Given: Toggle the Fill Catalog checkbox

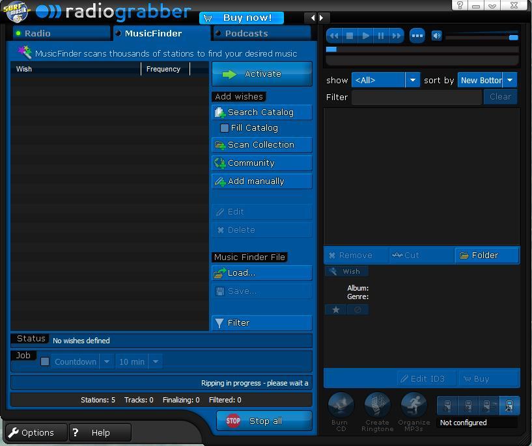Looking at the screenshot, I should [224, 127].
